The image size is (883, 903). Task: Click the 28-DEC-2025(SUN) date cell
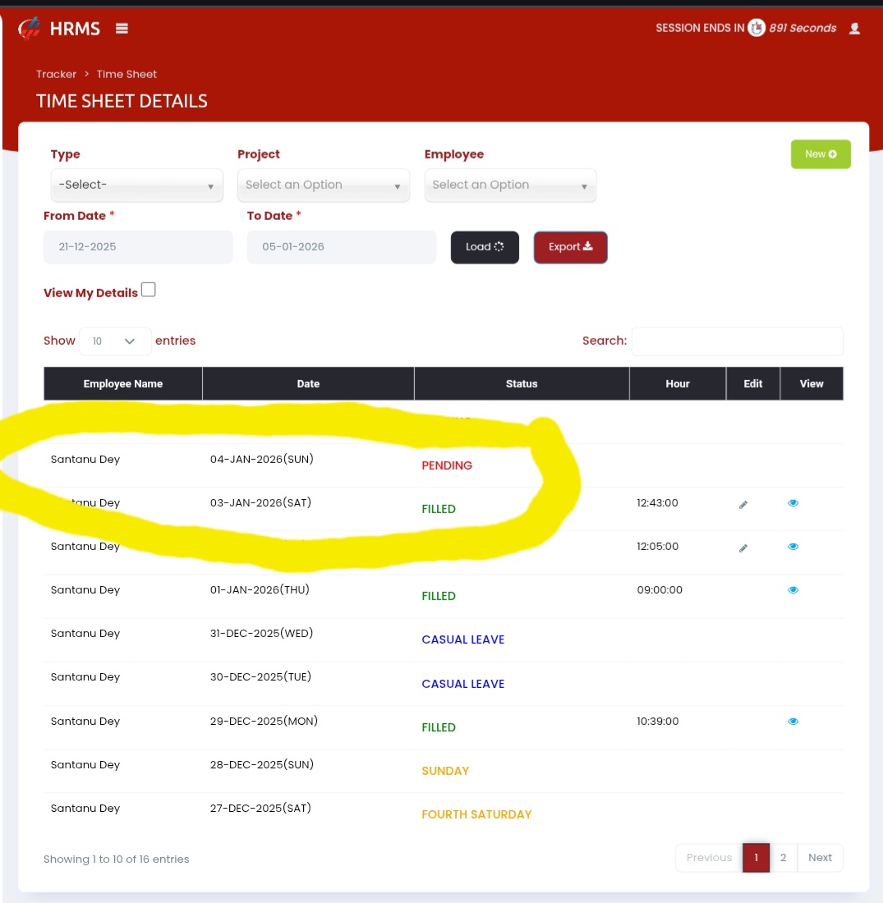pos(262,765)
